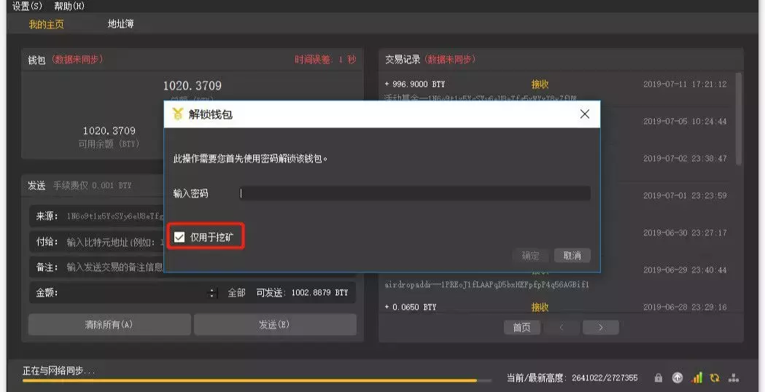Select the '+ 996.9000 BTY' transaction amount
Viewport: 765px width, 392px height.
tap(415, 85)
